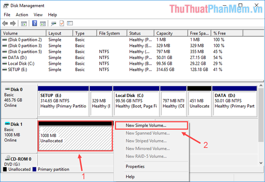Choose New Simple Volume from context menu

point(151,125)
